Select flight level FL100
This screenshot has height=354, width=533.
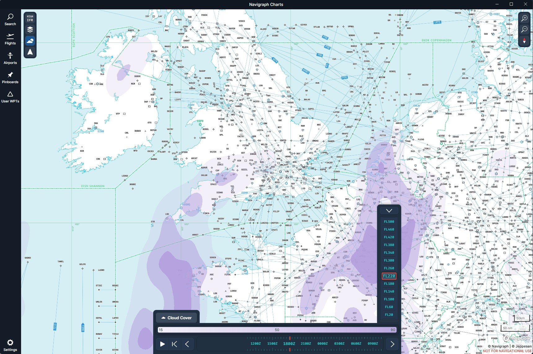(389, 299)
